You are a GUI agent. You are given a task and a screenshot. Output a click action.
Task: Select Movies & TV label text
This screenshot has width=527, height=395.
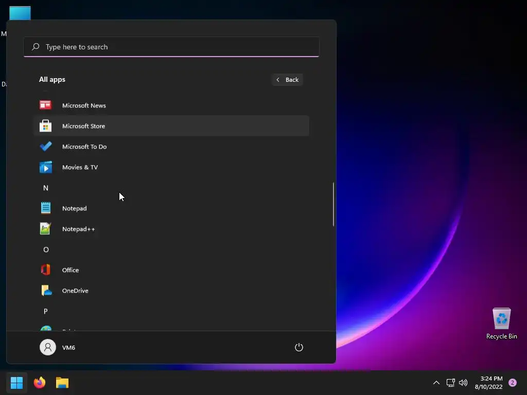(x=80, y=167)
